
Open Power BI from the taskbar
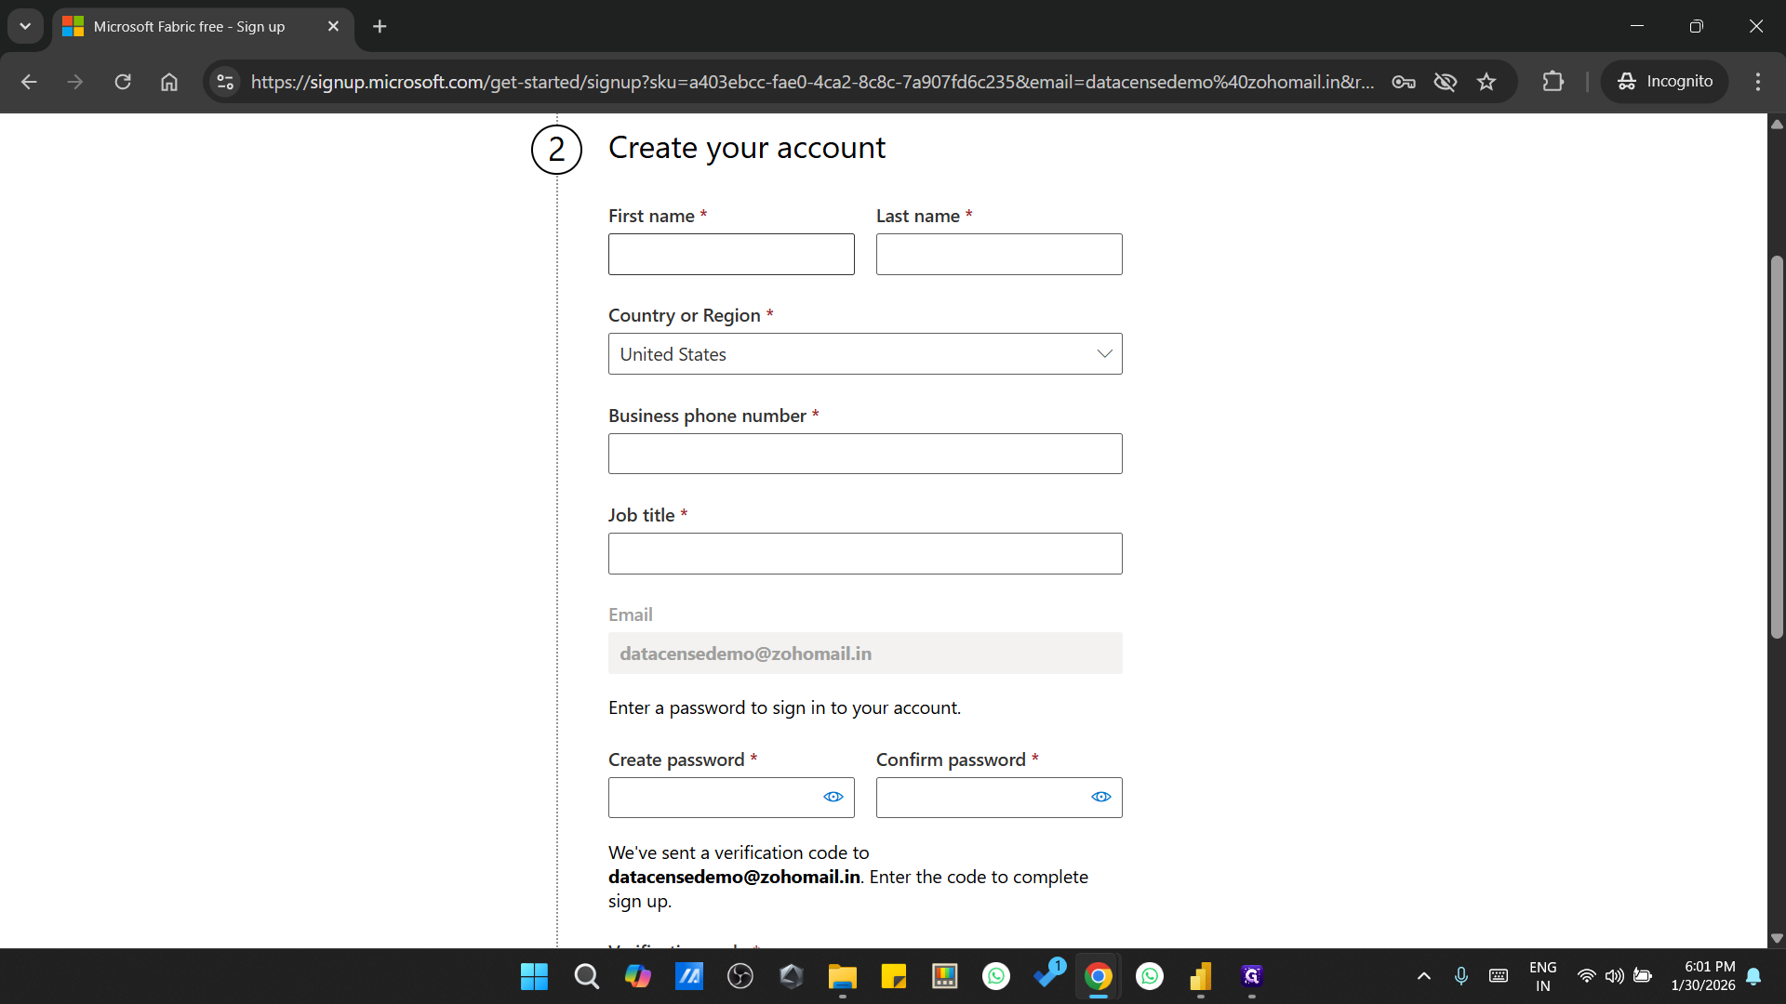point(1201,976)
